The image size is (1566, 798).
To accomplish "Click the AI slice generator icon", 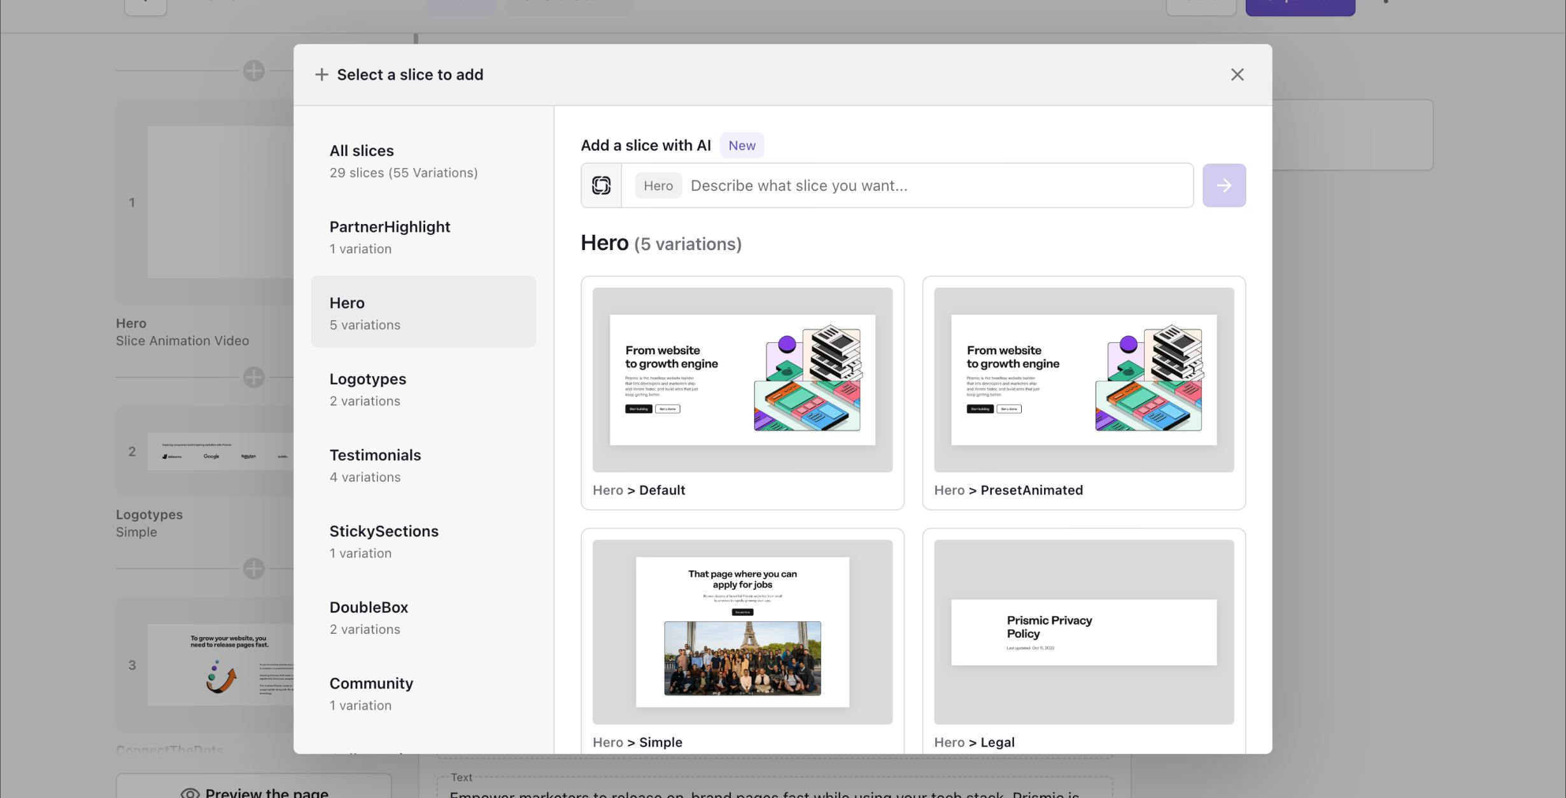I will pyautogui.click(x=601, y=185).
